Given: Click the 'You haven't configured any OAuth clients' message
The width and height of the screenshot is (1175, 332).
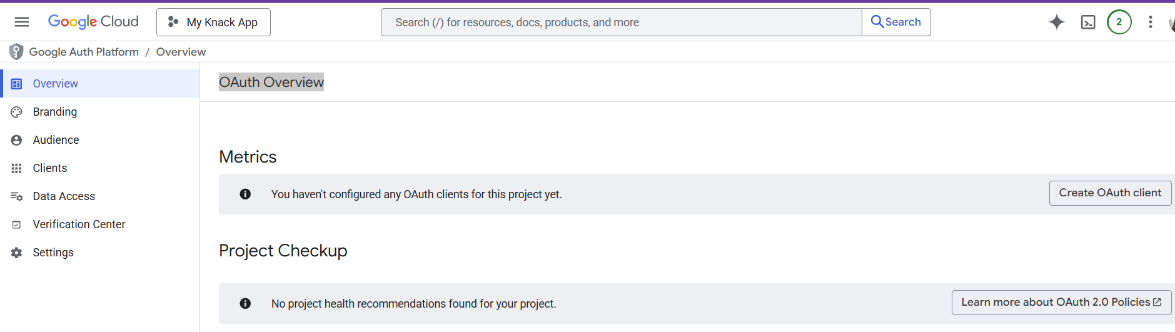Looking at the screenshot, I should (416, 194).
